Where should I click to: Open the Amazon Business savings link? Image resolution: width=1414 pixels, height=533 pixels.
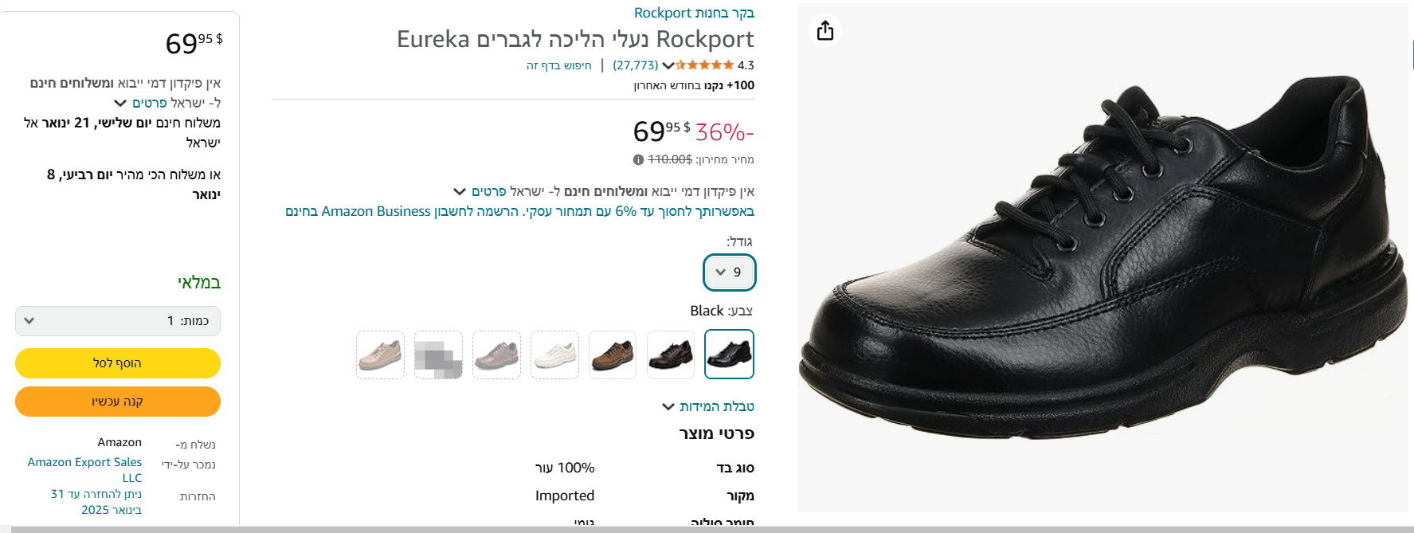519,211
